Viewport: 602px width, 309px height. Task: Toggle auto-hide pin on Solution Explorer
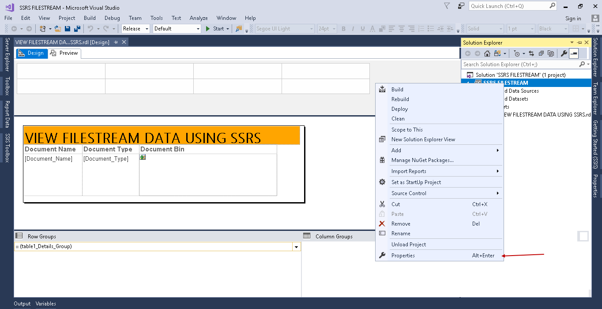point(579,42)
